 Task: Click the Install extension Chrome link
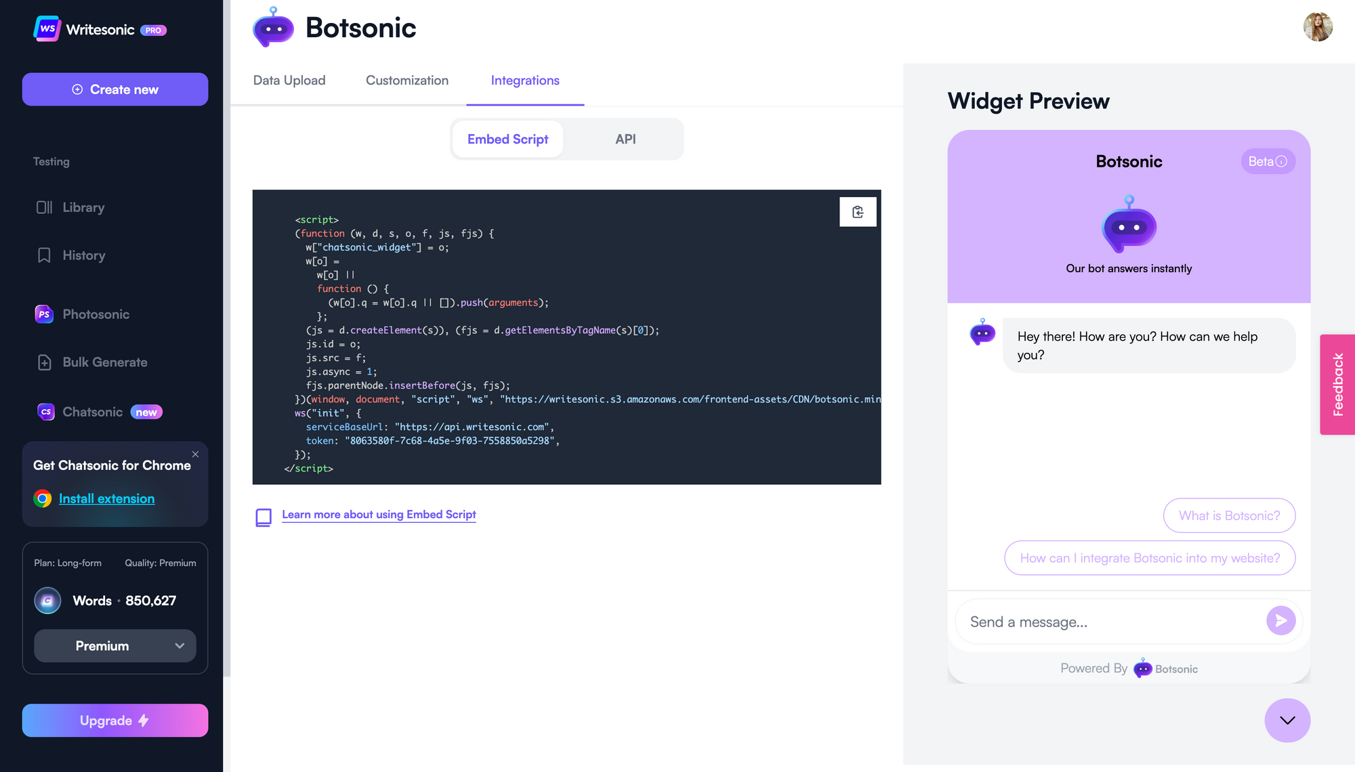tap(106, 498)
